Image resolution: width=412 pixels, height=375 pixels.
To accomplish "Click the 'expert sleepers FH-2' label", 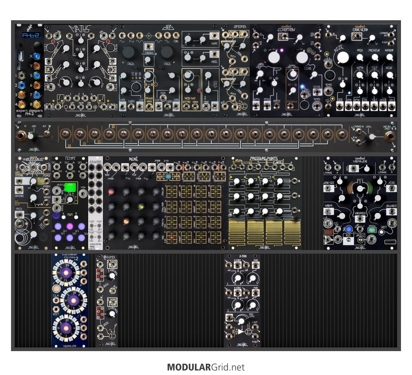I will [x=29, y=112].
